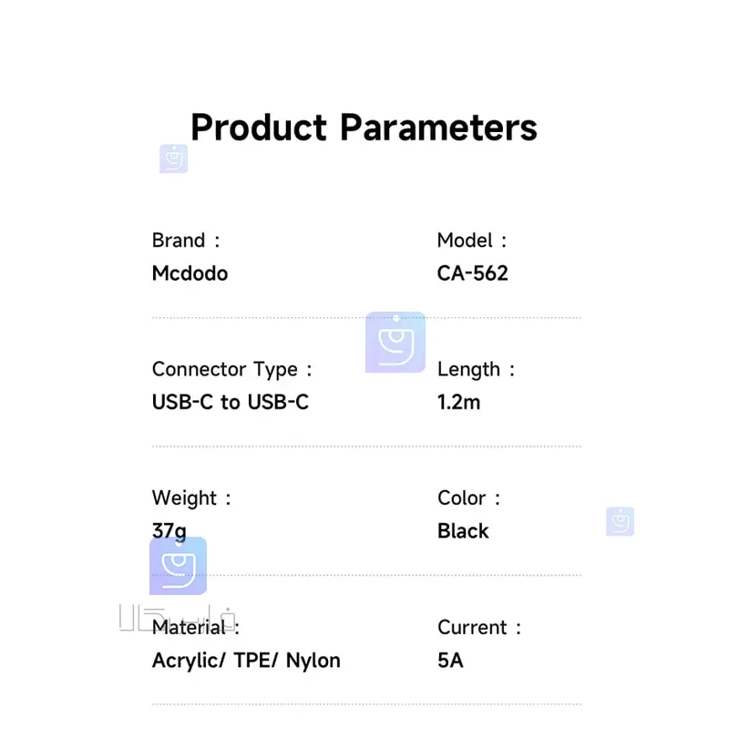This screenshot has height=729, width=729.
Task: Select the 37g weight value
Action: [169, 531]
